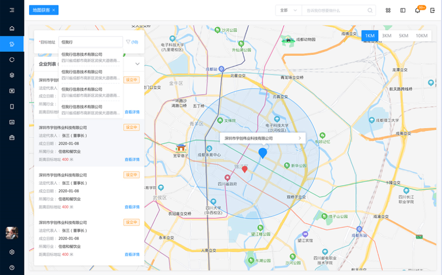The image size is (442, 275).
Task: Open the 全部 category dropdown
Action: (x=288, y=10)
